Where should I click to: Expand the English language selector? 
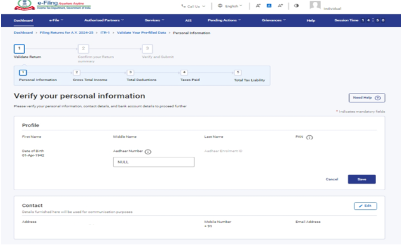[x=230, y=6]
